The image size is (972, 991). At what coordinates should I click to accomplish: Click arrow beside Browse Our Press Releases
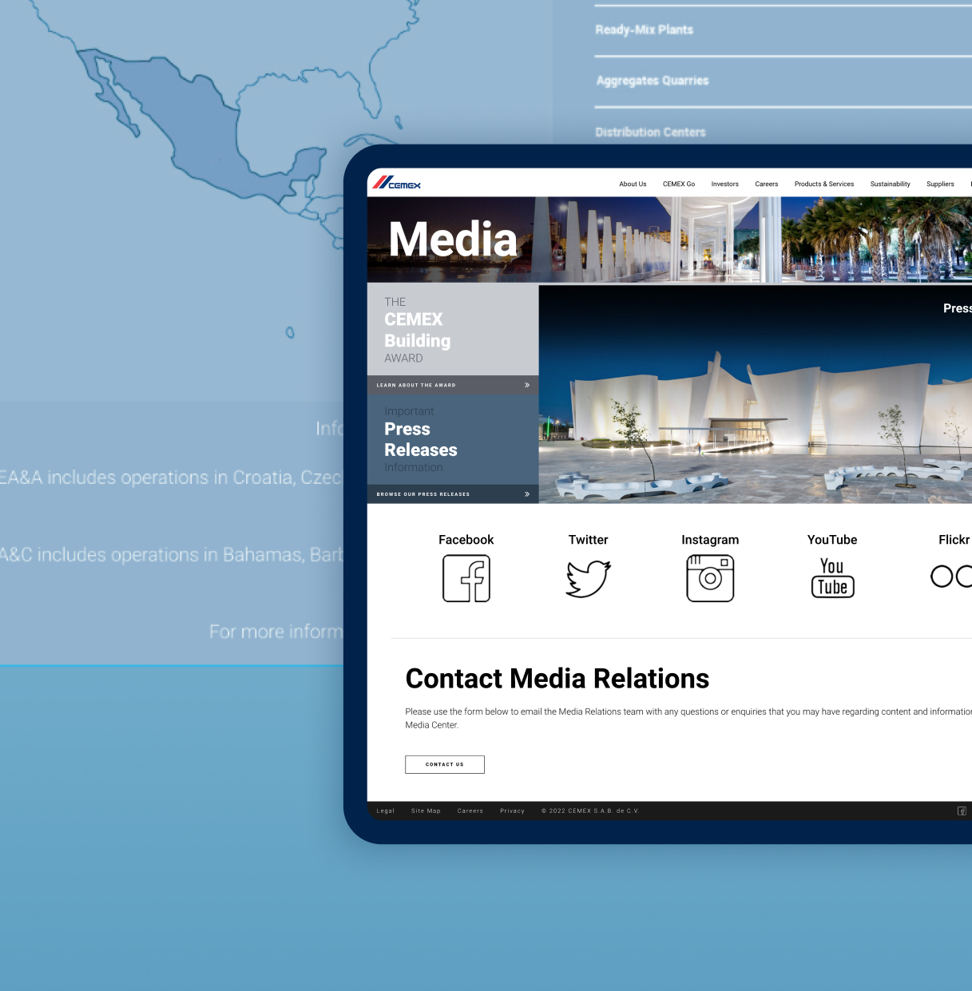(527, 494)
